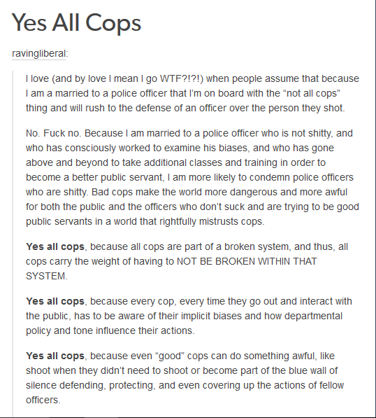
Task: Click the word 'SYSTEM.' ending the third paragraph
Action: click(x=47, y=276)
